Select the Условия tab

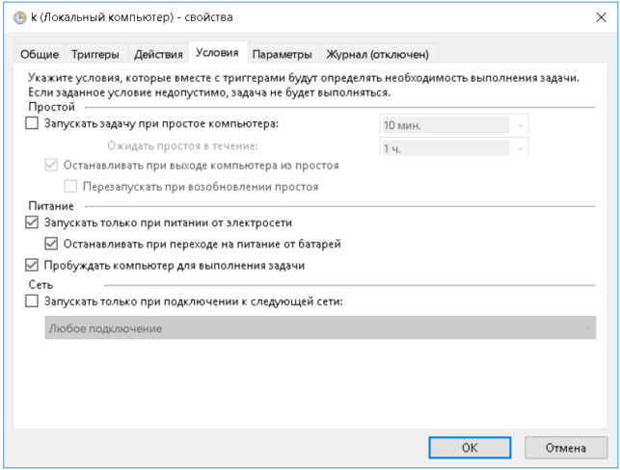click(x=218, y=53)
